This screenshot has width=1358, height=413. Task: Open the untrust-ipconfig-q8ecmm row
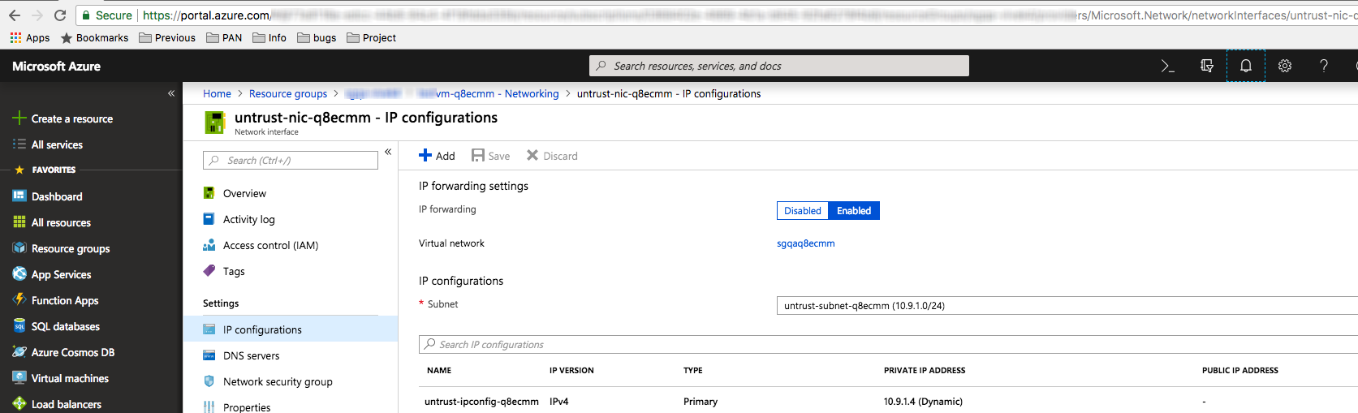[481, 402]
